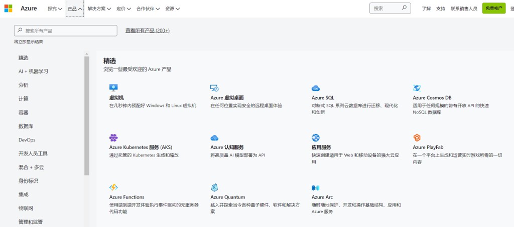
Task: Click the 了解 link
Action: (426, 8)
